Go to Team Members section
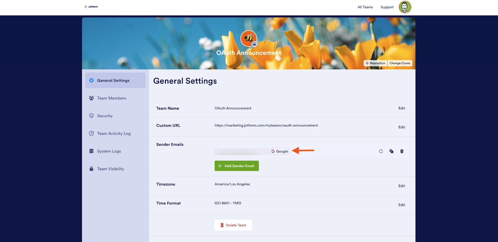Screen dimensions: 498x242 pos(115,98)
